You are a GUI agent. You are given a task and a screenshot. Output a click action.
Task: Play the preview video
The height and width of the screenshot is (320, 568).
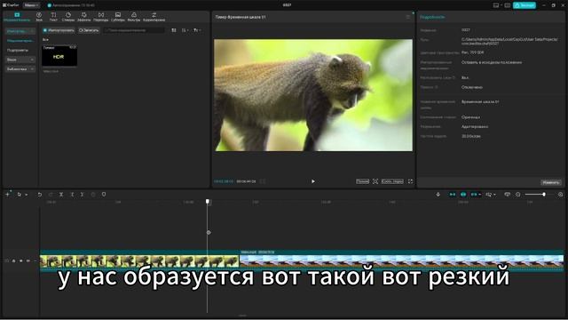313,181
